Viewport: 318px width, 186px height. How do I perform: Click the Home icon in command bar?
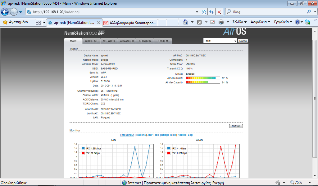[x=186, y=22]
